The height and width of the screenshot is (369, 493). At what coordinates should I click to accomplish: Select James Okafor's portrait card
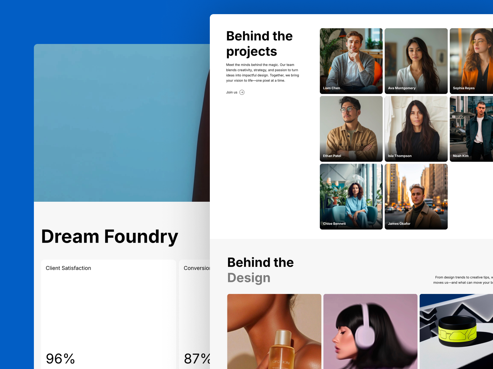(416, 196)
